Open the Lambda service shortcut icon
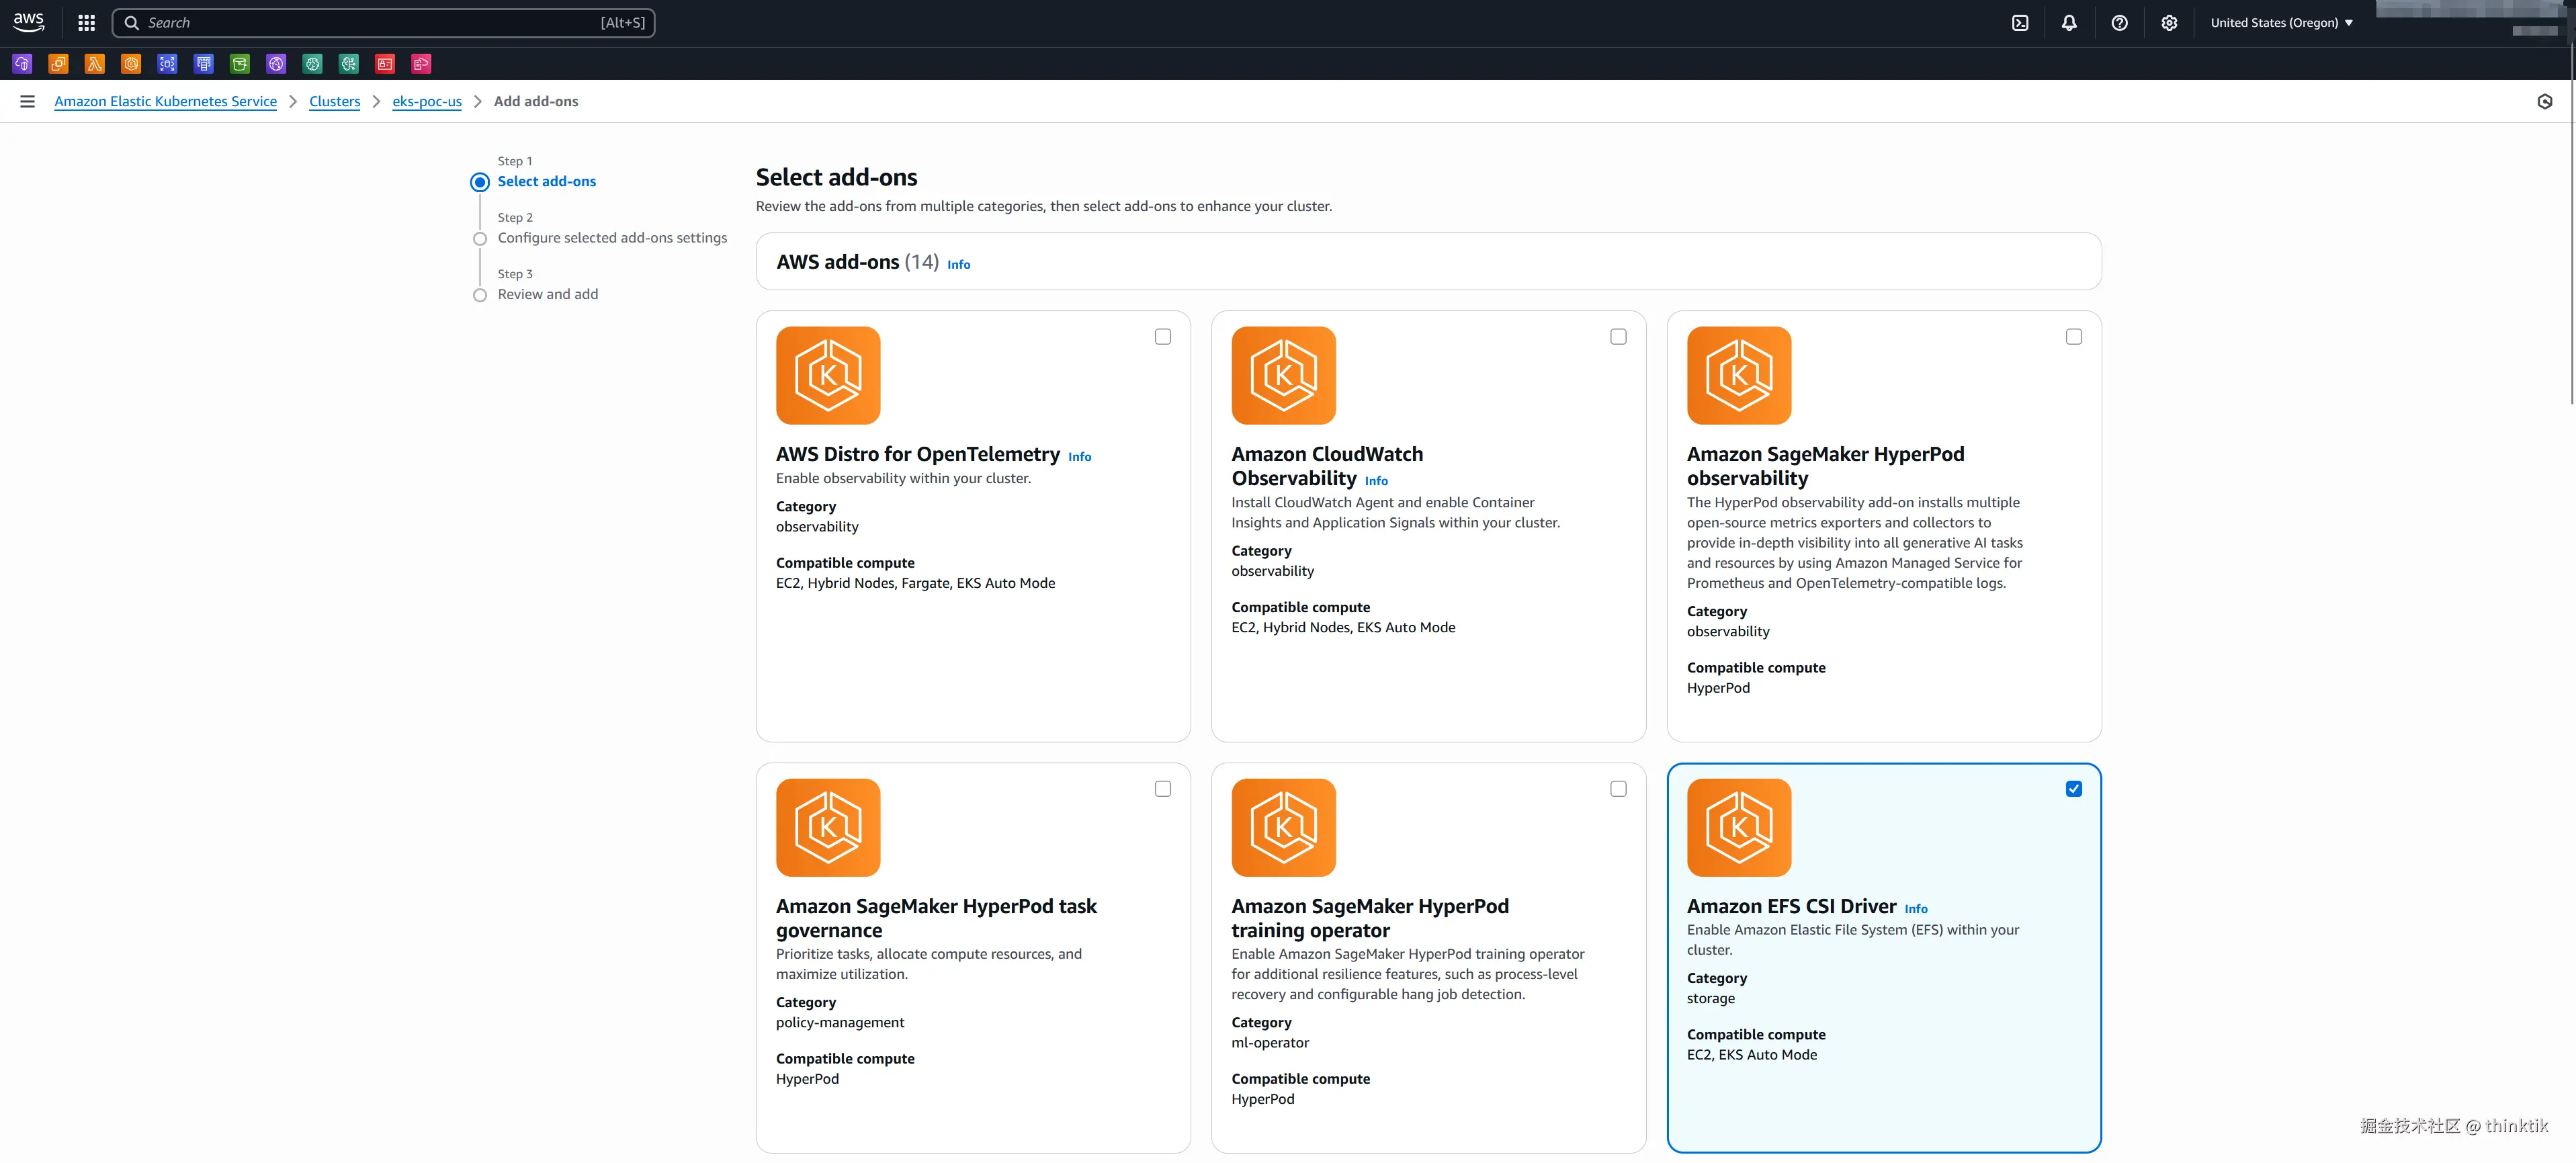This screenshot has height=1163, width=2576. pyautogui.click(x=94, y=64)
